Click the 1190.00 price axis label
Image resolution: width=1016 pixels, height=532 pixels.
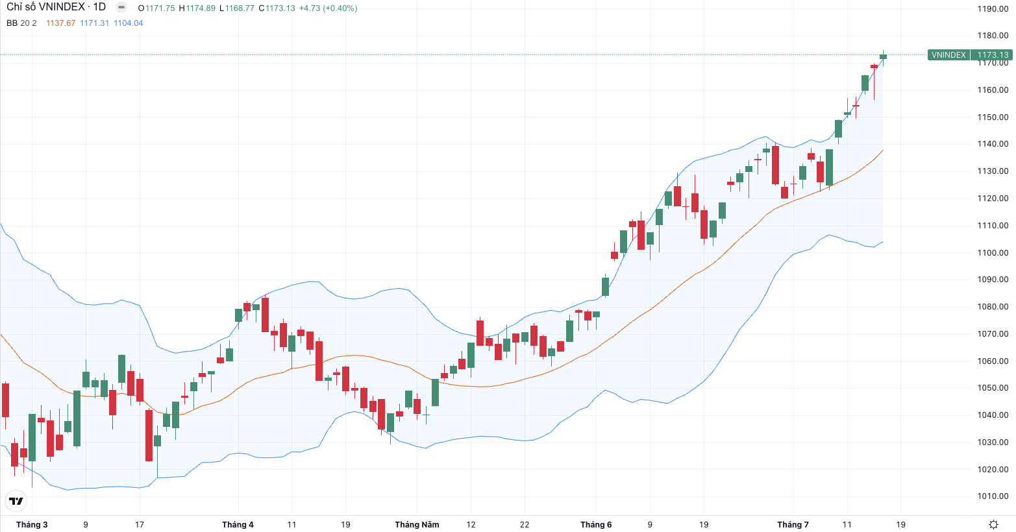(993, 9)
